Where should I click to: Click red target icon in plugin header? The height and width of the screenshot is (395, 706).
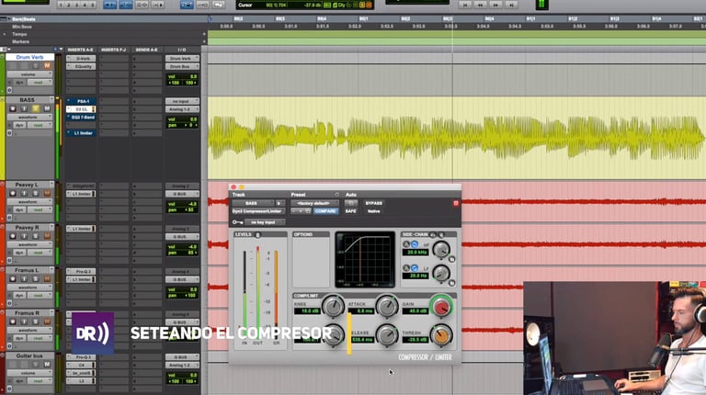pyautogui.click(x=456, y=203)
